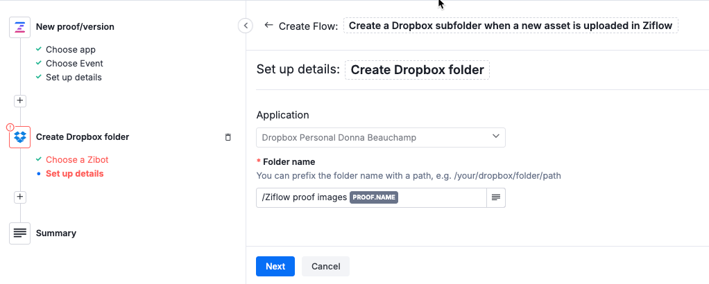Open the Choose Event substep

(74, 63)
